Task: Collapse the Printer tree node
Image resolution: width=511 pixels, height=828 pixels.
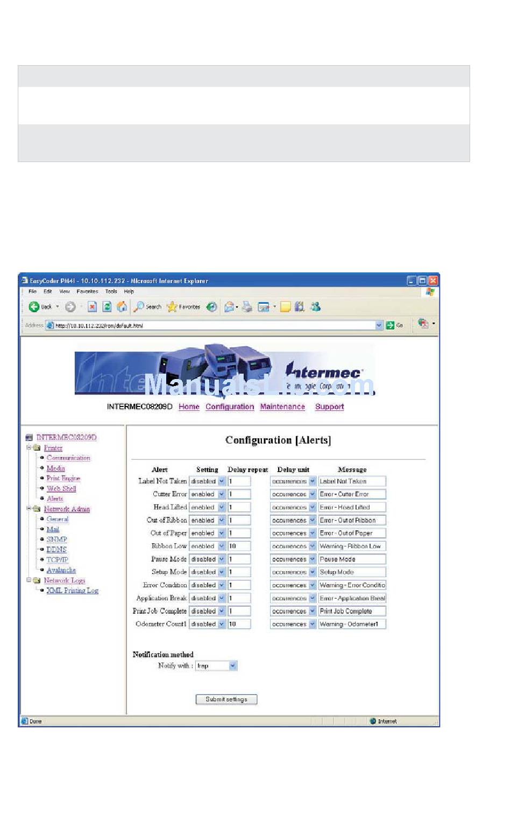Action: coord(29,447)
